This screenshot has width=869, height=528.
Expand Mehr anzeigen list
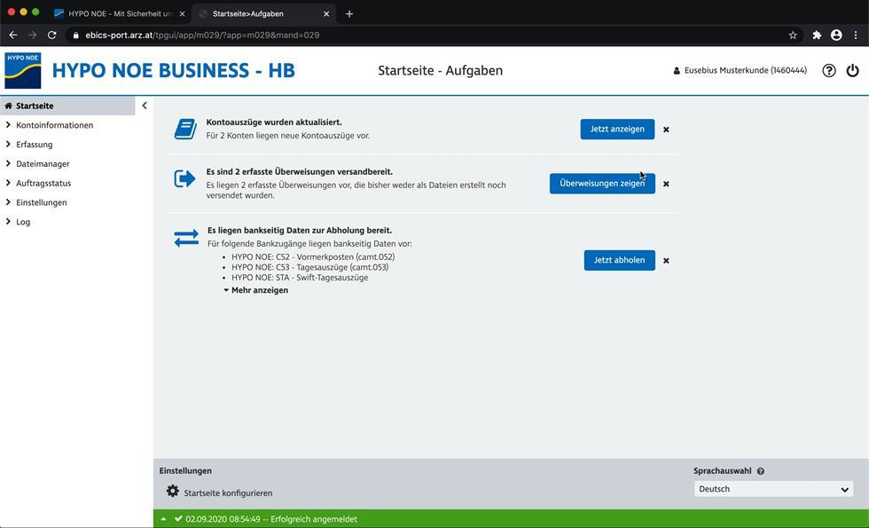coord(256,290)
